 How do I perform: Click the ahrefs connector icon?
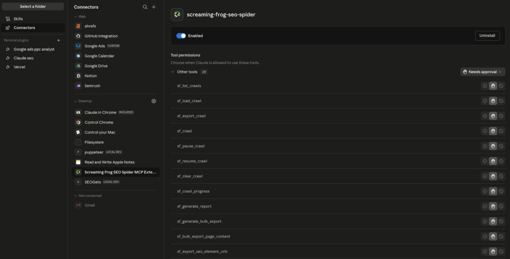click(78, 26)
